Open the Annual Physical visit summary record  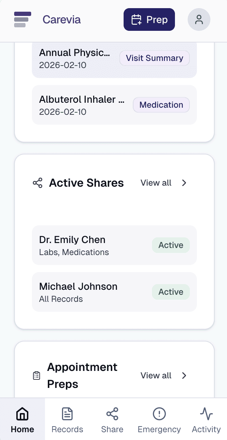click(x=114, y=59)
